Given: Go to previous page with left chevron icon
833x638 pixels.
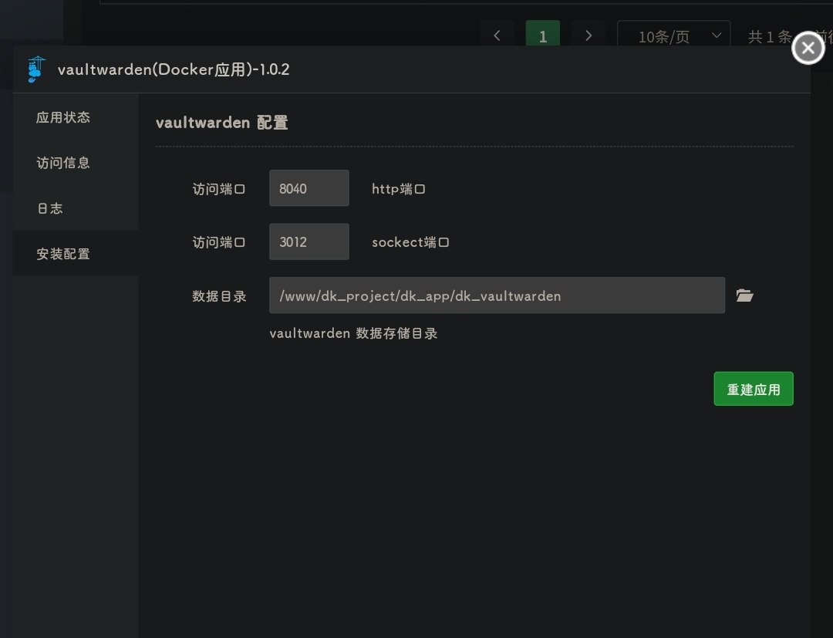Looking at the screenshot, I should (x=497, y=35).
